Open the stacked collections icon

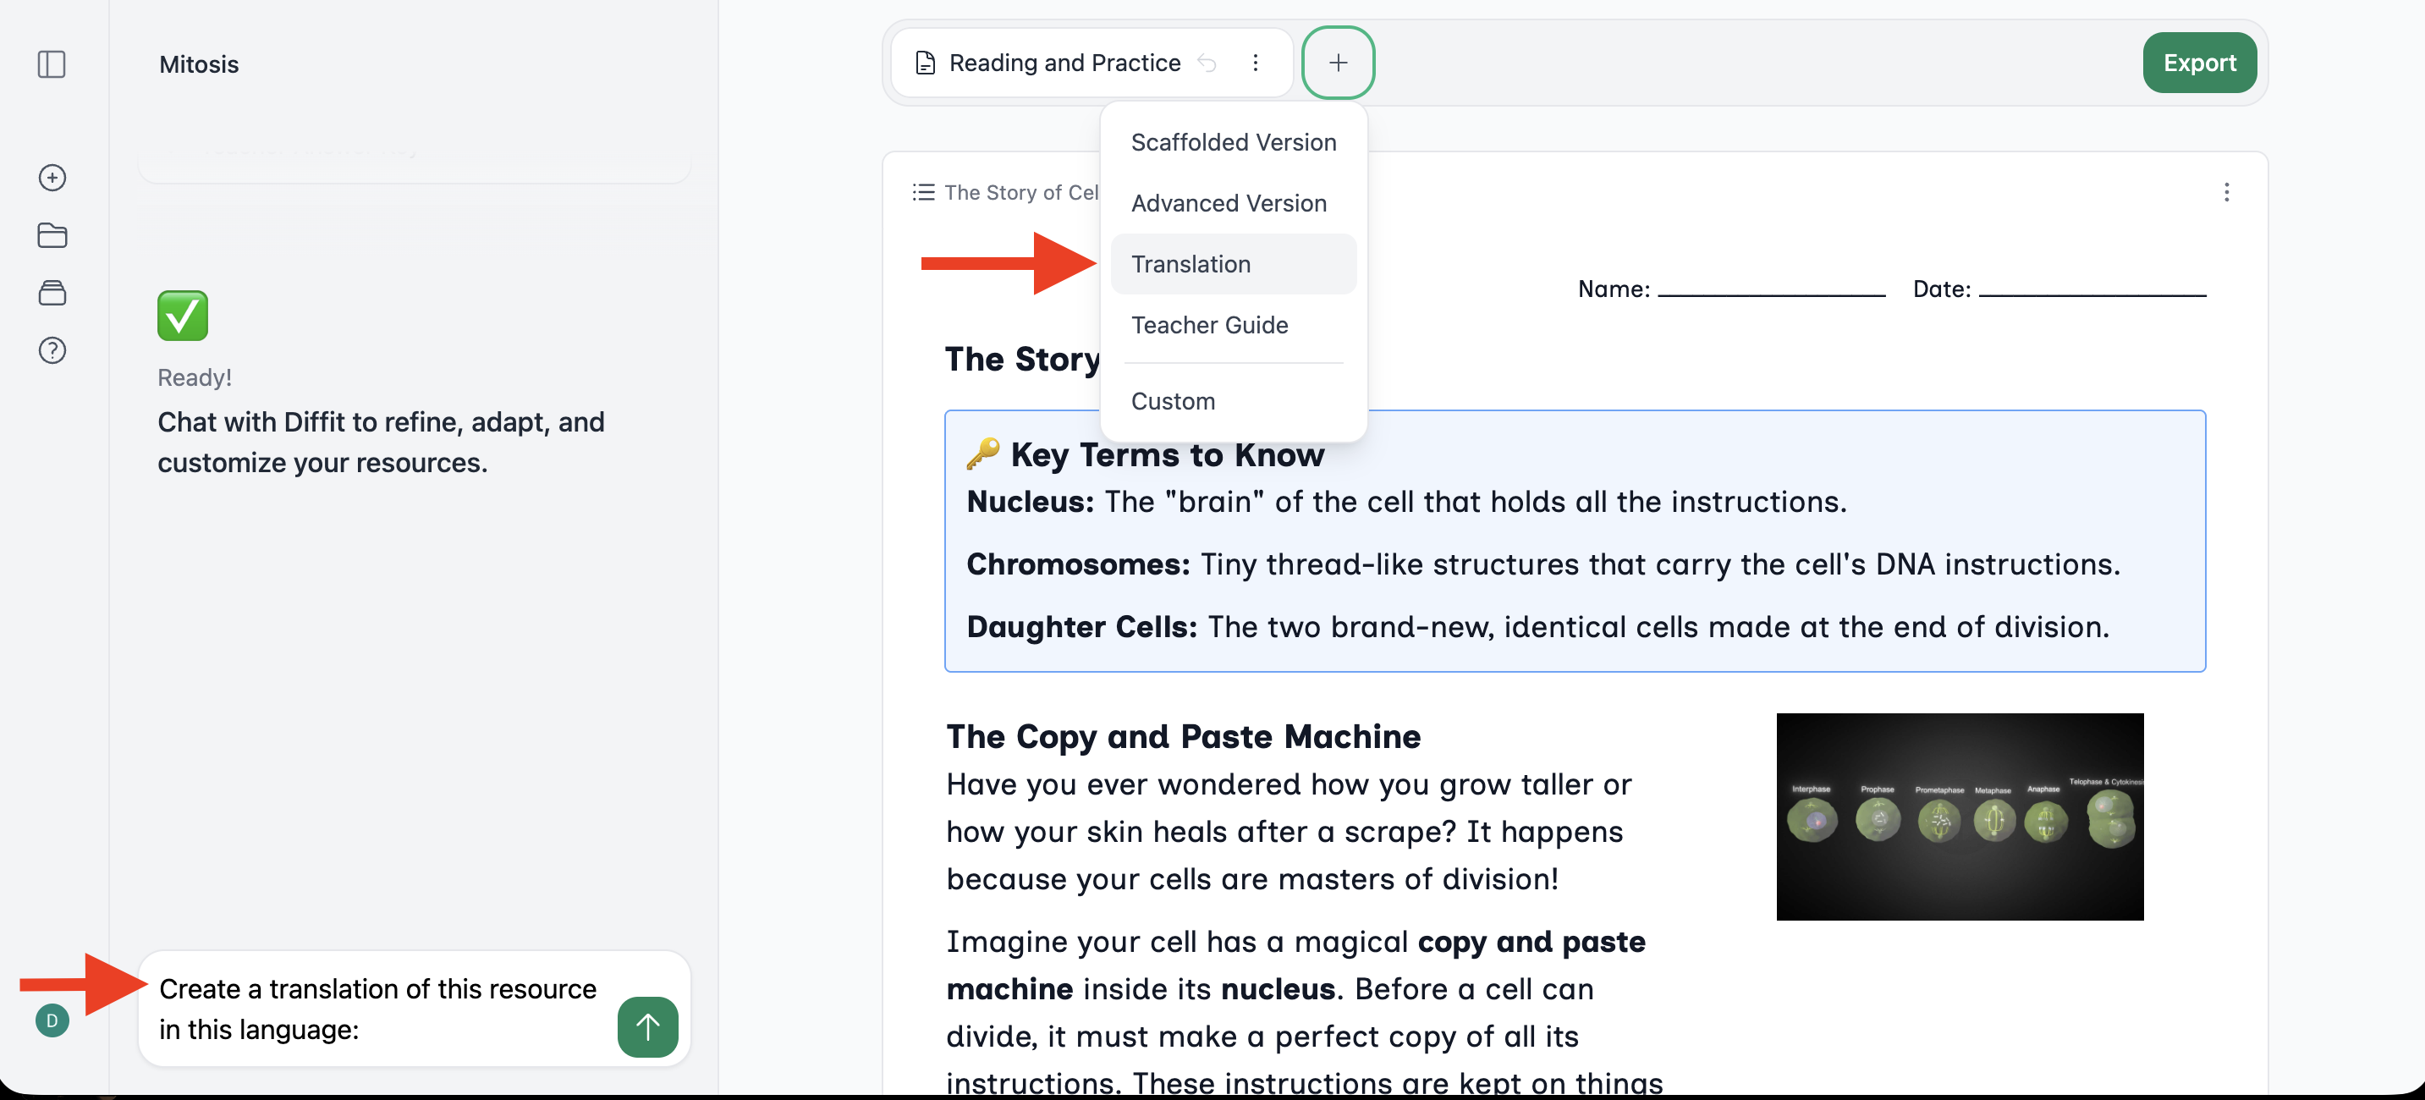point(52,293)
